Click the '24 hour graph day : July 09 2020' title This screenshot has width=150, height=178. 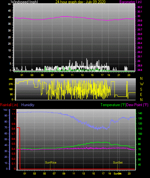tap(80, 2)
